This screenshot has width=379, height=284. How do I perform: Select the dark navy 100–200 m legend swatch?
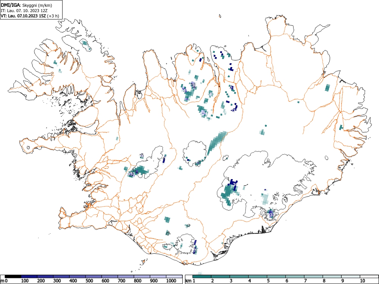(29, 276)
